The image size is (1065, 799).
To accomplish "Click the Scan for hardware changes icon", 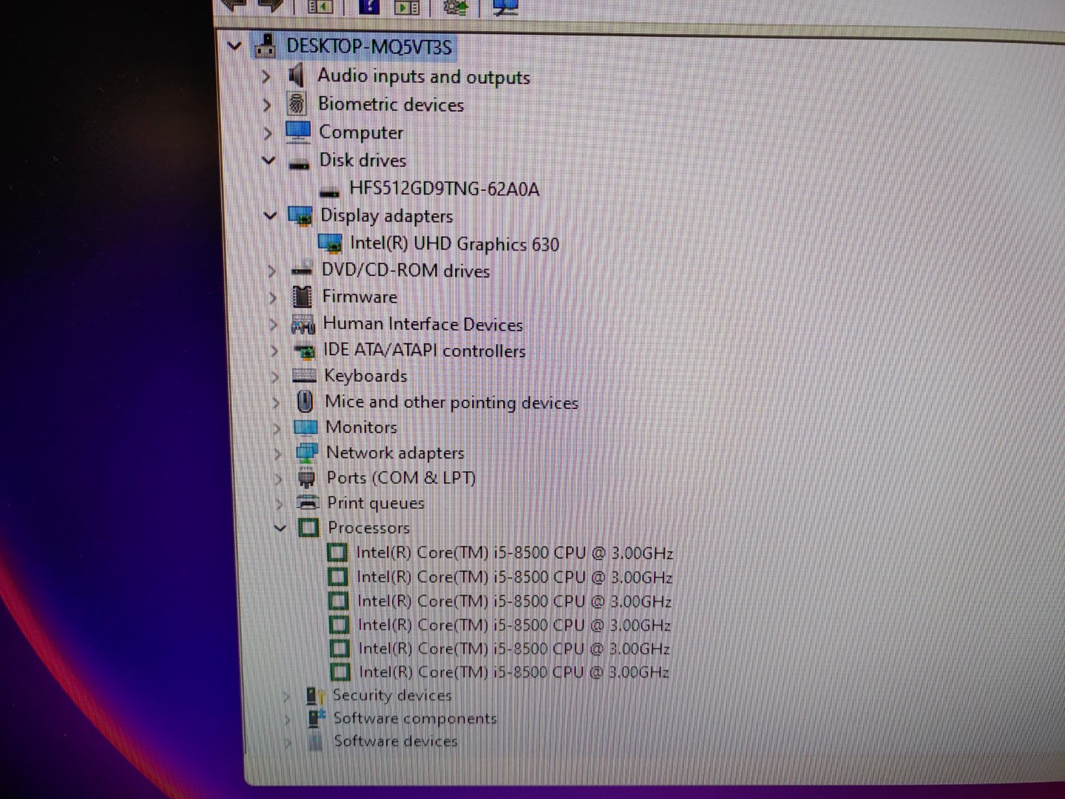I will tap(505, 7).
